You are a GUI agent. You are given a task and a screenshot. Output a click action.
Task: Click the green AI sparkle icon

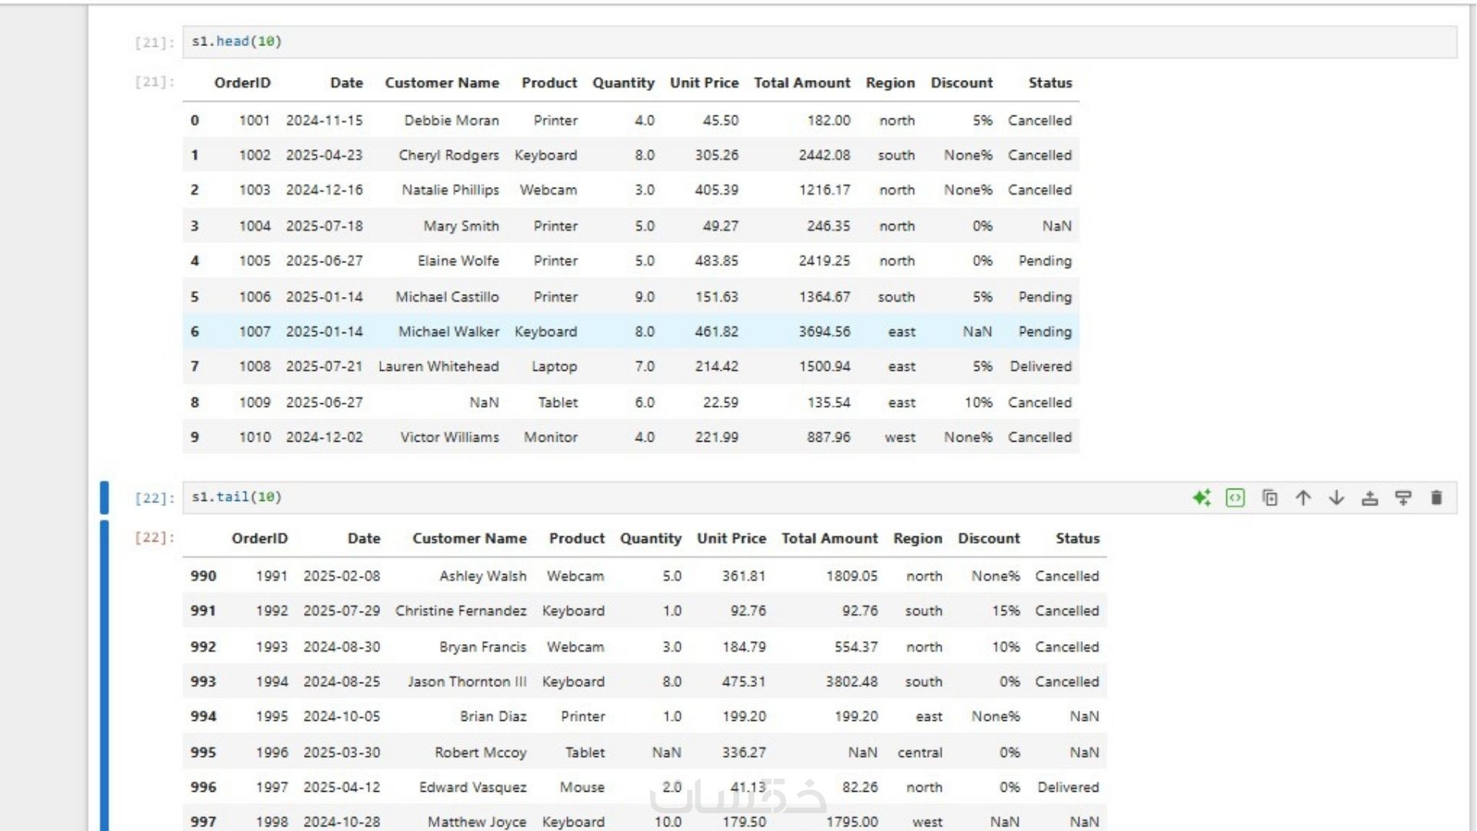pos(1202,498)
